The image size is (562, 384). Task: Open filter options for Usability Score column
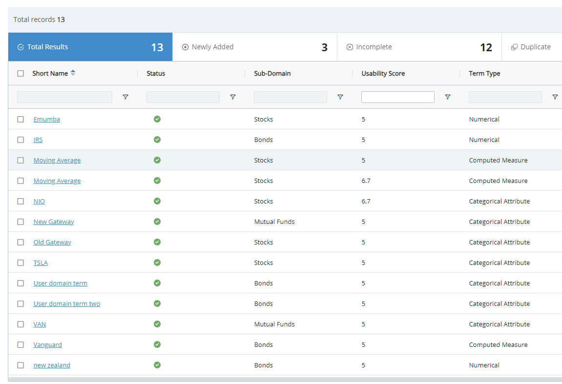click(448, 97)
